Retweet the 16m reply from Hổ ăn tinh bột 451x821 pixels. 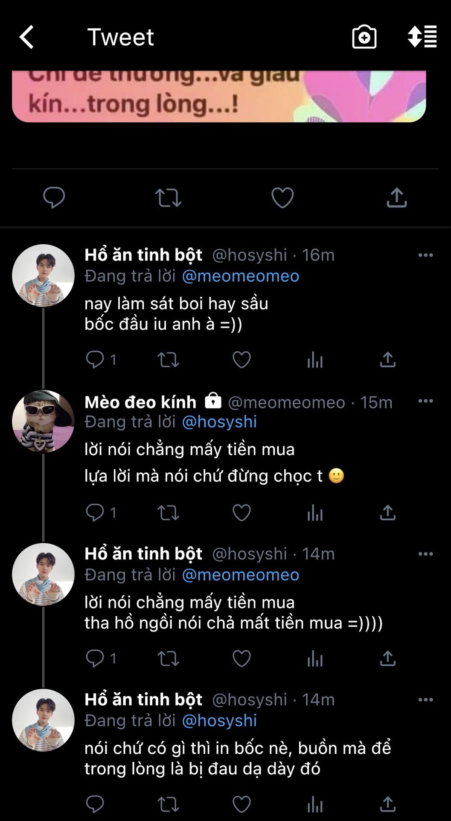[x=168, y=360]
